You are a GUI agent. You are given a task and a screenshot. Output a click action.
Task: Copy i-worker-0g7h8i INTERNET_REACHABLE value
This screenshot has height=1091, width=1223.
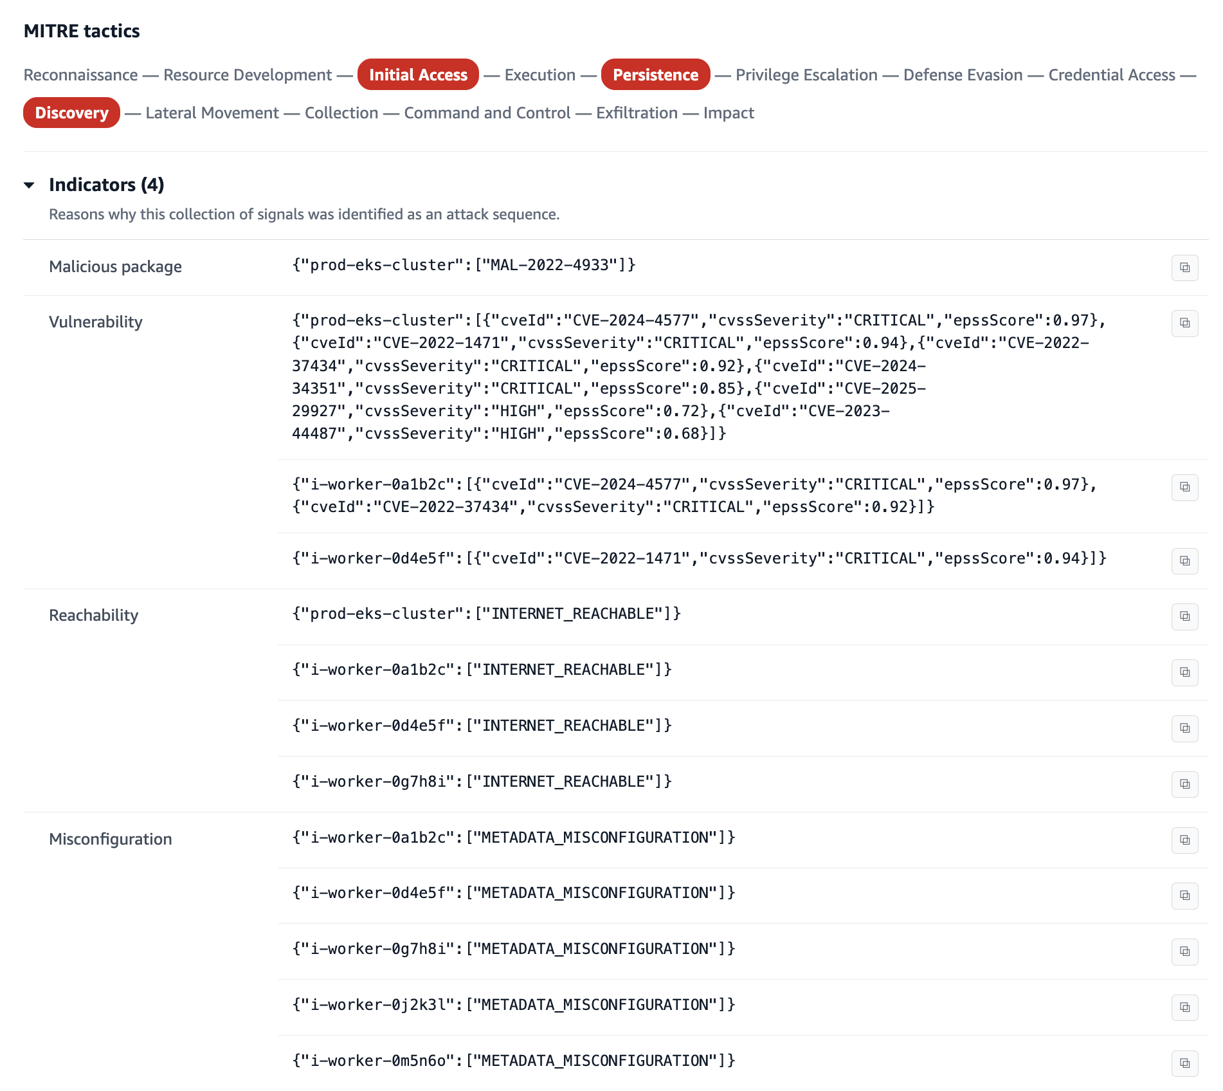tap(1184, 784)
